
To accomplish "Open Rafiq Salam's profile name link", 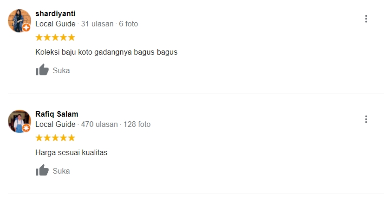I will click(x=57, y=114).
